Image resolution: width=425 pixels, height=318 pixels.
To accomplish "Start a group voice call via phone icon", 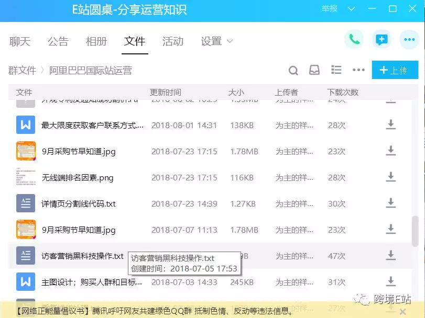I will coord(354,40).
